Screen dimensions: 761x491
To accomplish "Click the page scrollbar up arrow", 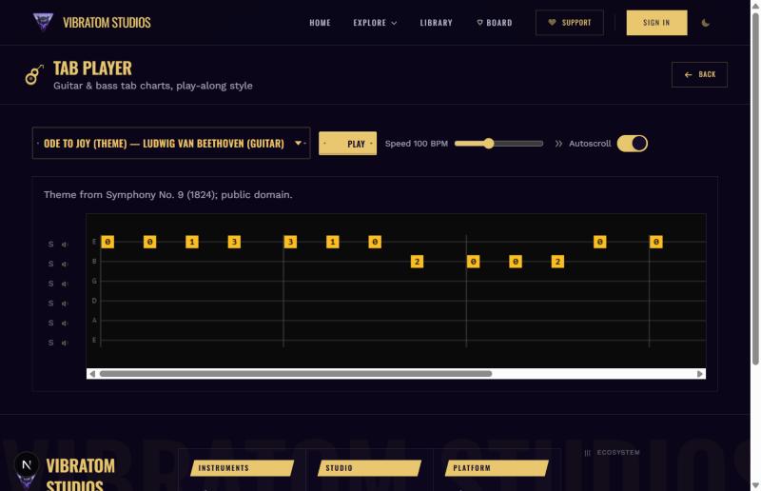I will (x=755, y=6).
